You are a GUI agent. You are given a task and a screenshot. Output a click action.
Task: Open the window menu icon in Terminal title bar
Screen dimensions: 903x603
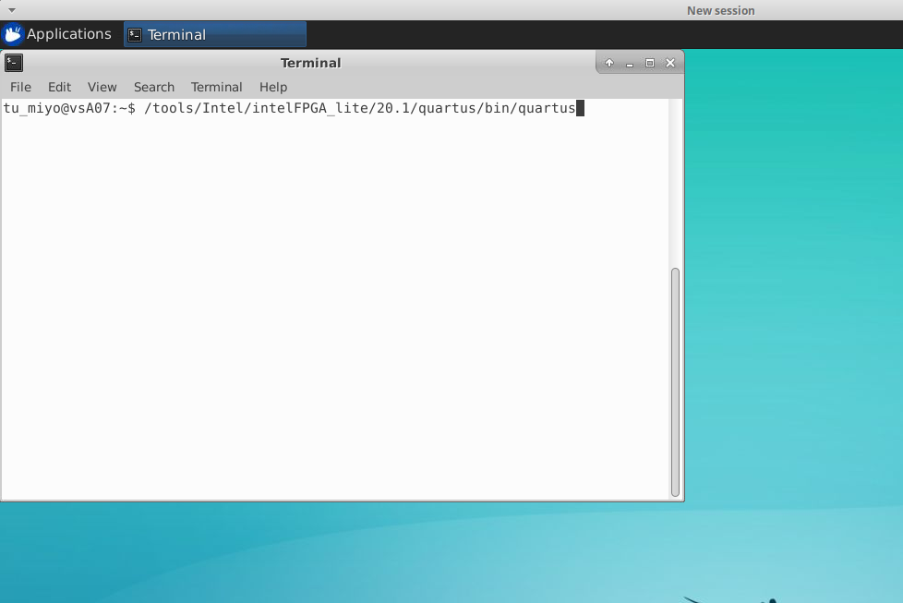click(14, 63)
